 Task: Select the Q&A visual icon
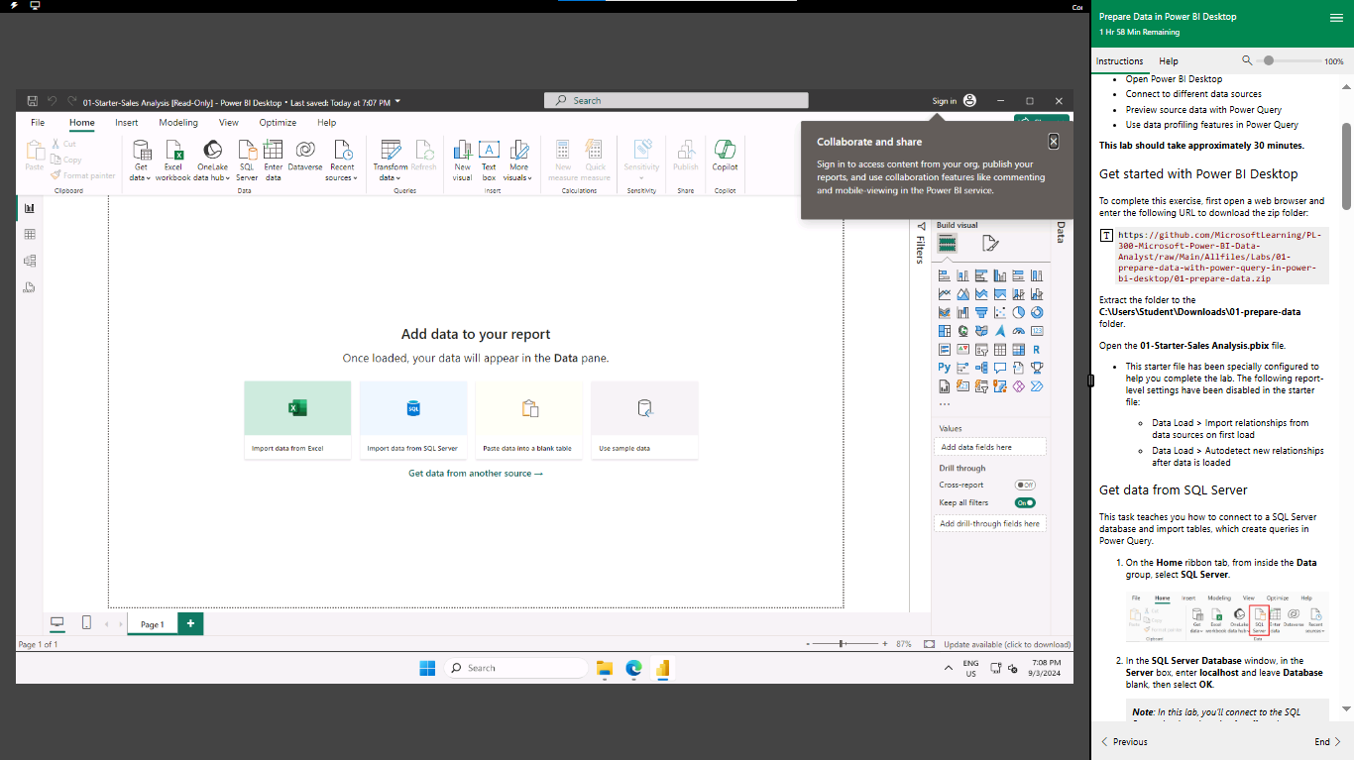1000,368
